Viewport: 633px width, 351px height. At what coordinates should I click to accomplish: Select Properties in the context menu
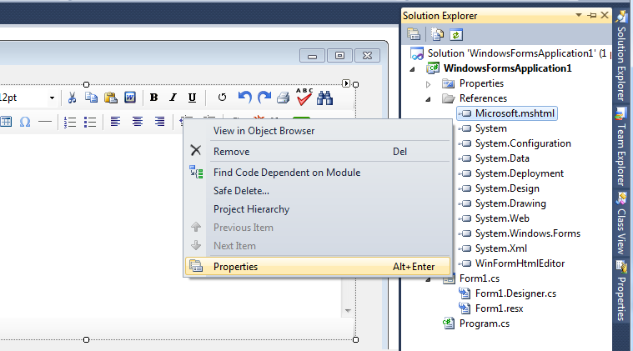click(235, 267)
